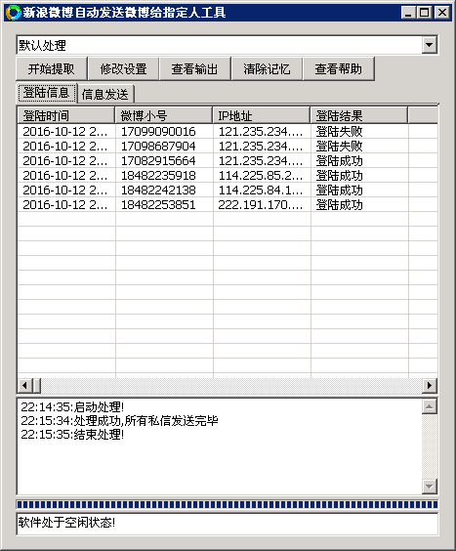
Task: Open the 查看帮助 help button
Action: [x=338, y=68]
